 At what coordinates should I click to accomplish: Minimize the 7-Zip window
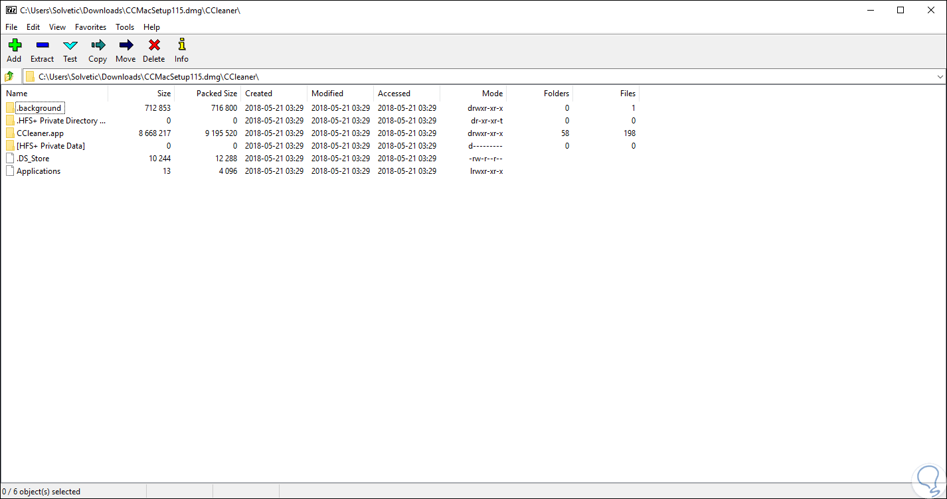871,10
